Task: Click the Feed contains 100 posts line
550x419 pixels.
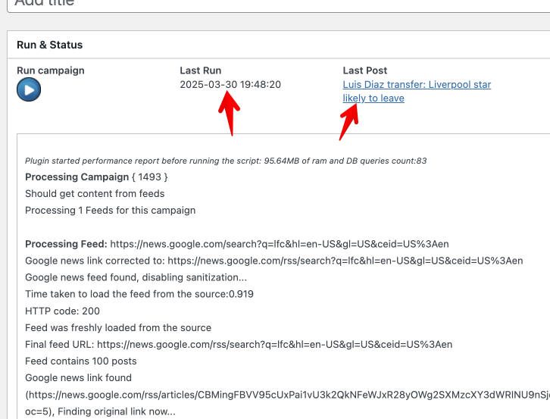Action: (x=80, y=361)
